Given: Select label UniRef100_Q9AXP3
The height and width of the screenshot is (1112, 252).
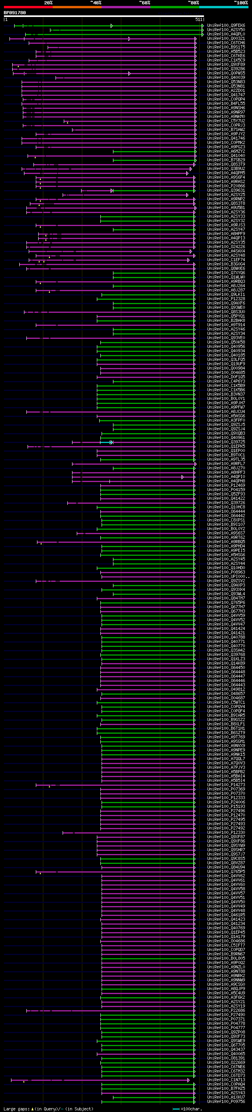Looking at the screenshot, I should point(226,585).
